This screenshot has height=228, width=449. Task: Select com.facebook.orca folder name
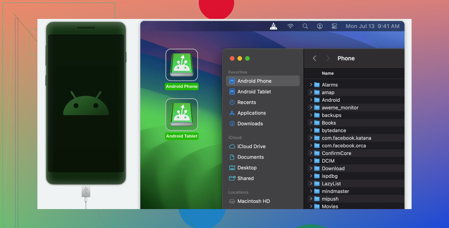click(344, 145)
